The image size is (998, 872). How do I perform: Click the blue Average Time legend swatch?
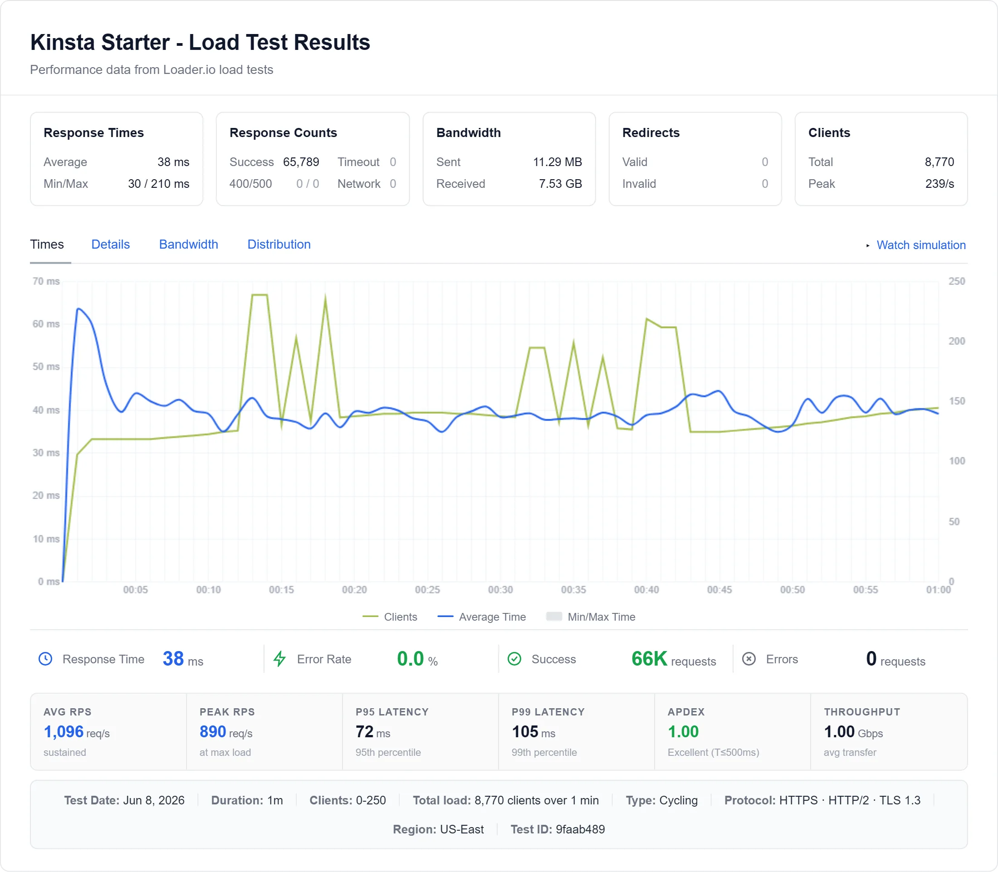tap(445, 617)
